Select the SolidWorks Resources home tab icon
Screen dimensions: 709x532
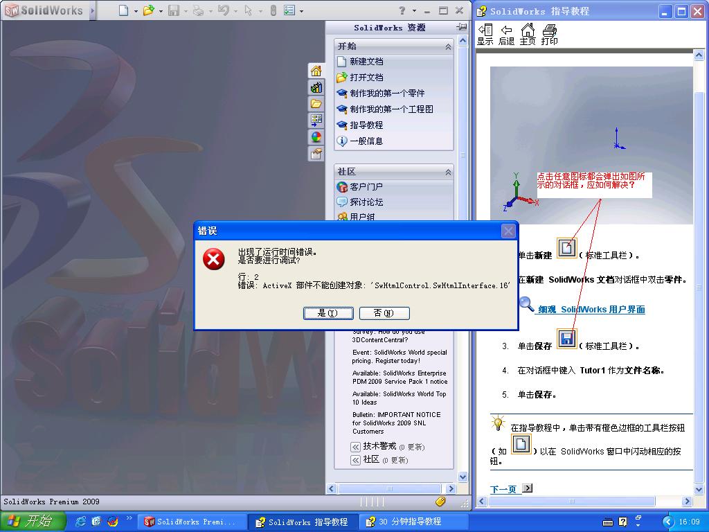tap(315, 71)
